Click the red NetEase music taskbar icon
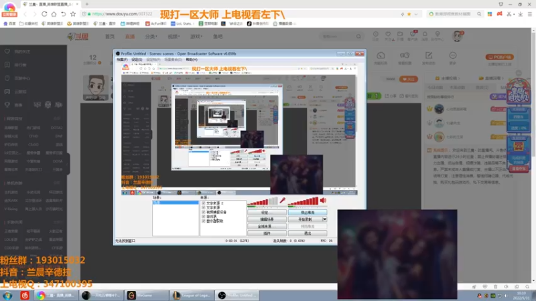Image resolution: width=536 pixels, height=301 pixels. click(25, 295)
